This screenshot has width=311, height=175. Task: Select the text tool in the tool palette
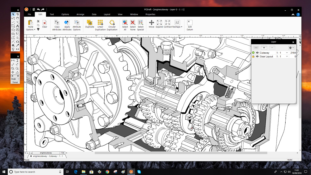pyautogui.click(x=17, y=26)
